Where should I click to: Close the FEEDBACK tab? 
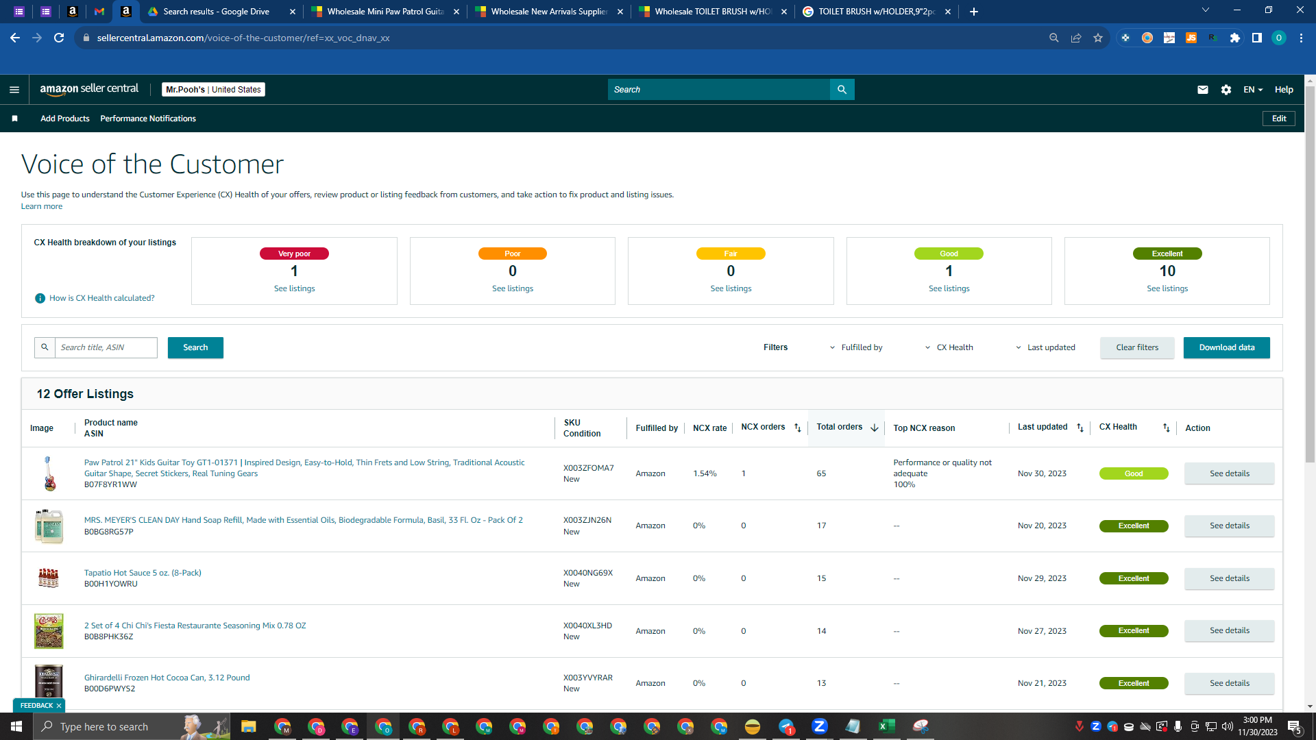pos(59,705)
